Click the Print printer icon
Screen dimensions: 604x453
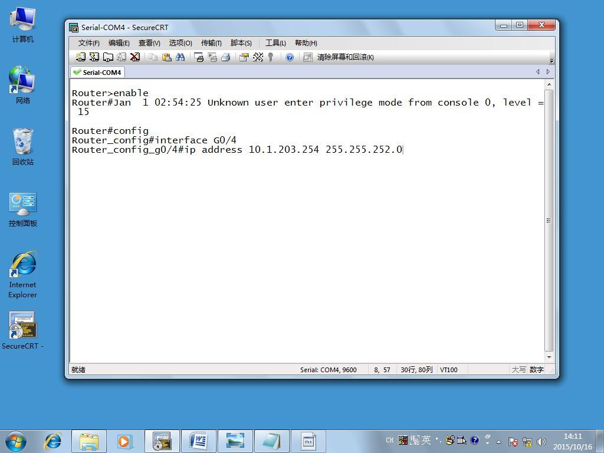[x=226, y=57]
